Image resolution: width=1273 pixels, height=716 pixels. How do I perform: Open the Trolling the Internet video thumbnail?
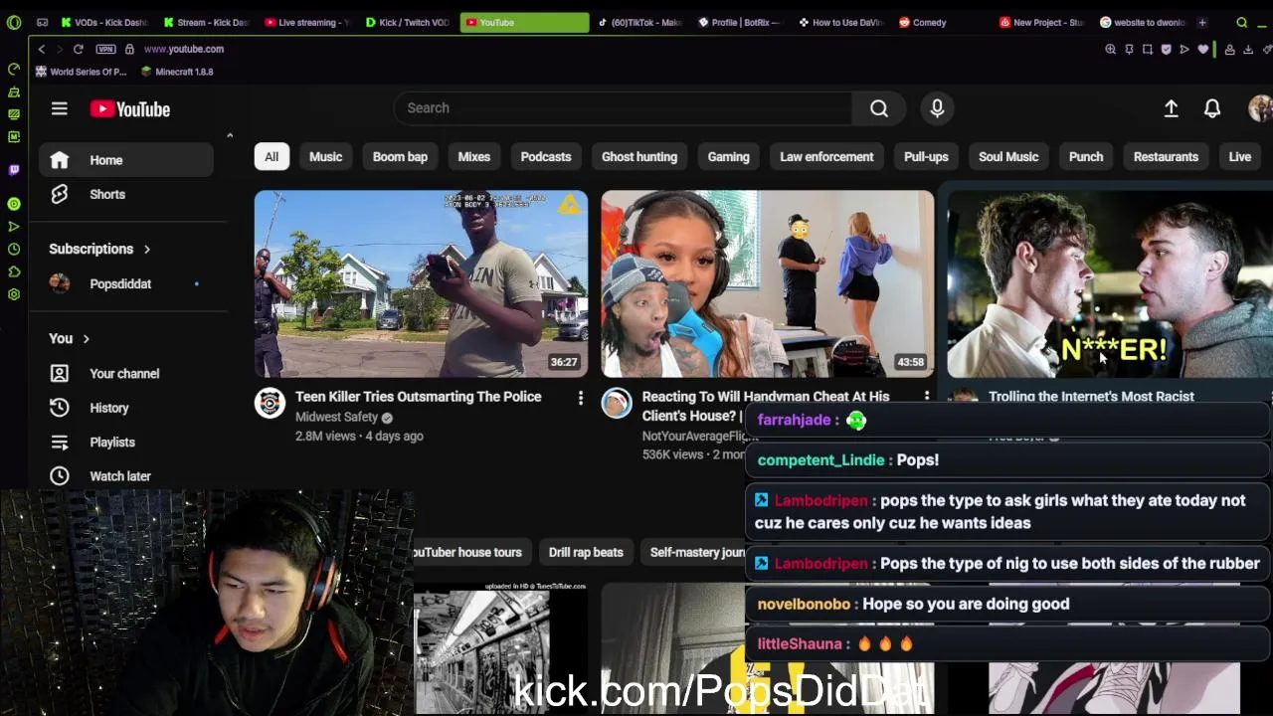pyautogui.click(x=1110, y=284)
